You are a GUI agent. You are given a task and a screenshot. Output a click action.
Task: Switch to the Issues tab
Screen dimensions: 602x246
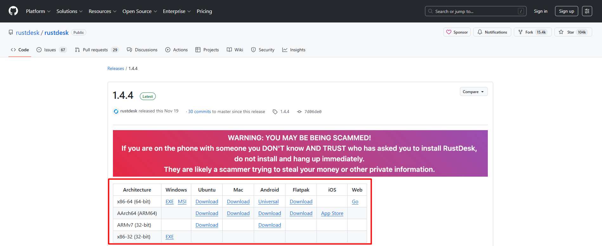pos(51,50)
